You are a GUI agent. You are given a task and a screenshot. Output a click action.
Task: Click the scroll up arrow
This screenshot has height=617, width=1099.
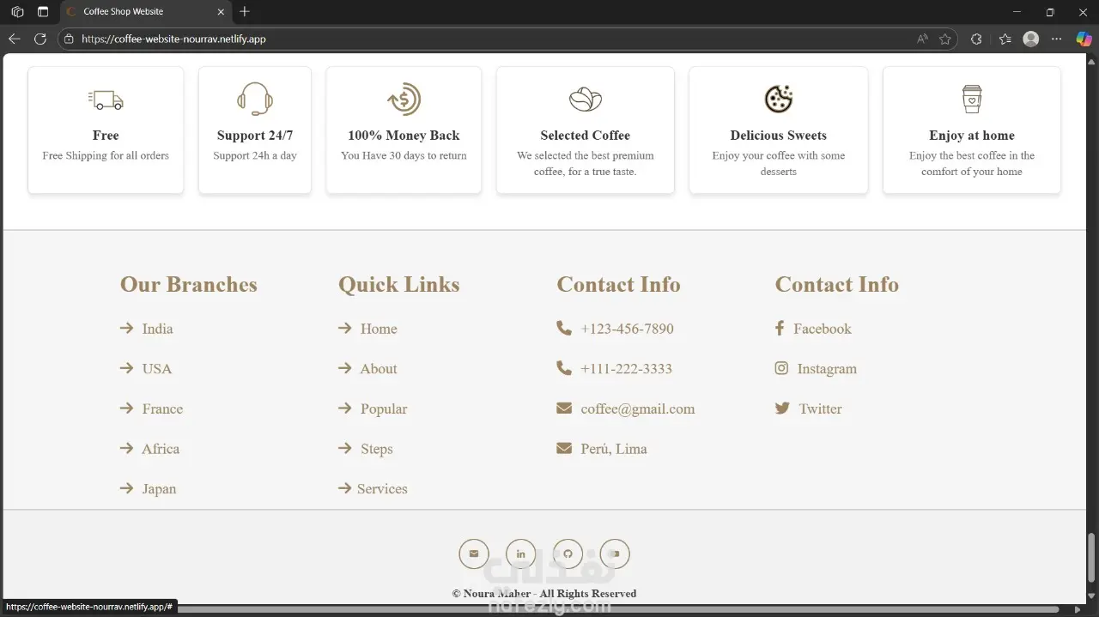pyautogui.click(x=1092, y=62)
